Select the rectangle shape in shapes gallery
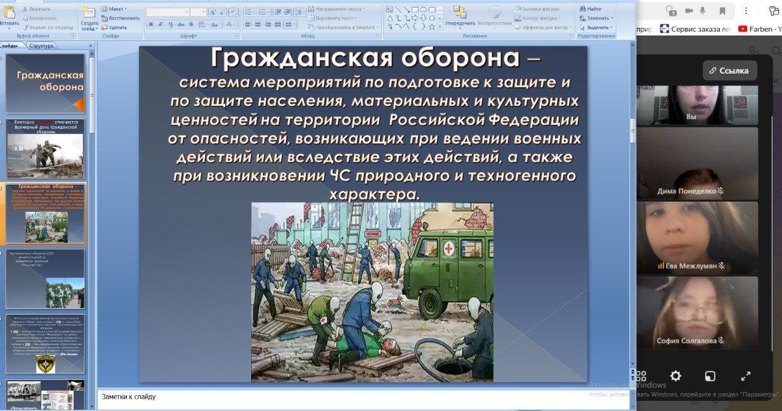Image resolution: width=782 pixels, height=411 pixels. [x=415, y=10]
